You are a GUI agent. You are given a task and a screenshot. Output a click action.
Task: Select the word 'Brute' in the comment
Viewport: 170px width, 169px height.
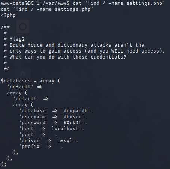[x=17, y=45]
